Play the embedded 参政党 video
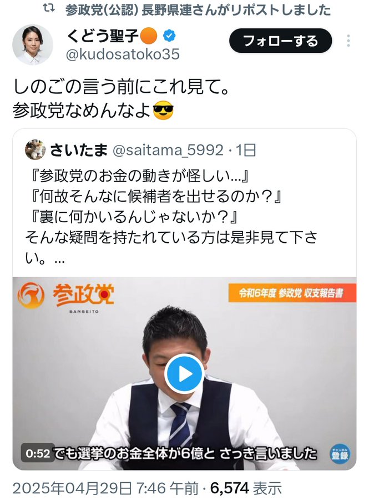This screenshot has height=500, width=369. coord(184,373)
